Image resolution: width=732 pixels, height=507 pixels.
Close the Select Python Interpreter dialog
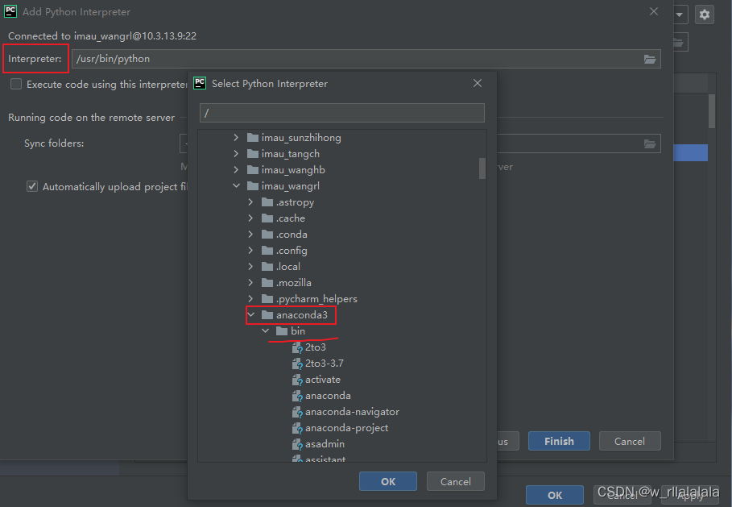477,83
